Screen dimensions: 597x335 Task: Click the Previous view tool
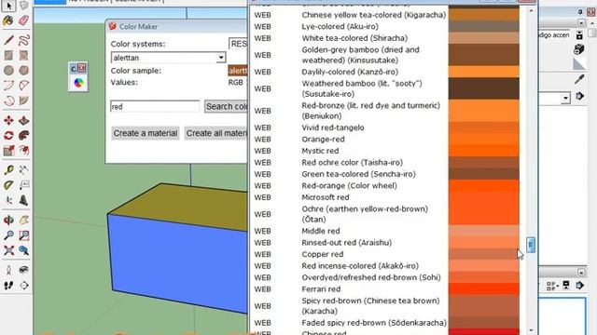[x=23, y=250]
